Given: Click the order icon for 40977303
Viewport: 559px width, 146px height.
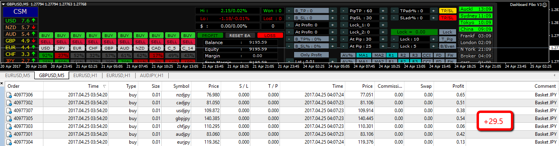Looking at the screenshot, I should 9,126.
